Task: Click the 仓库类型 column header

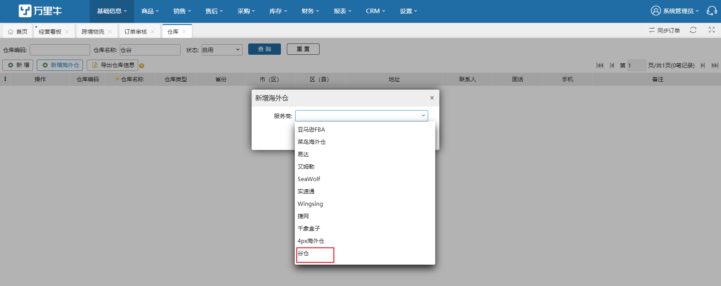Action: click(176, 79)
